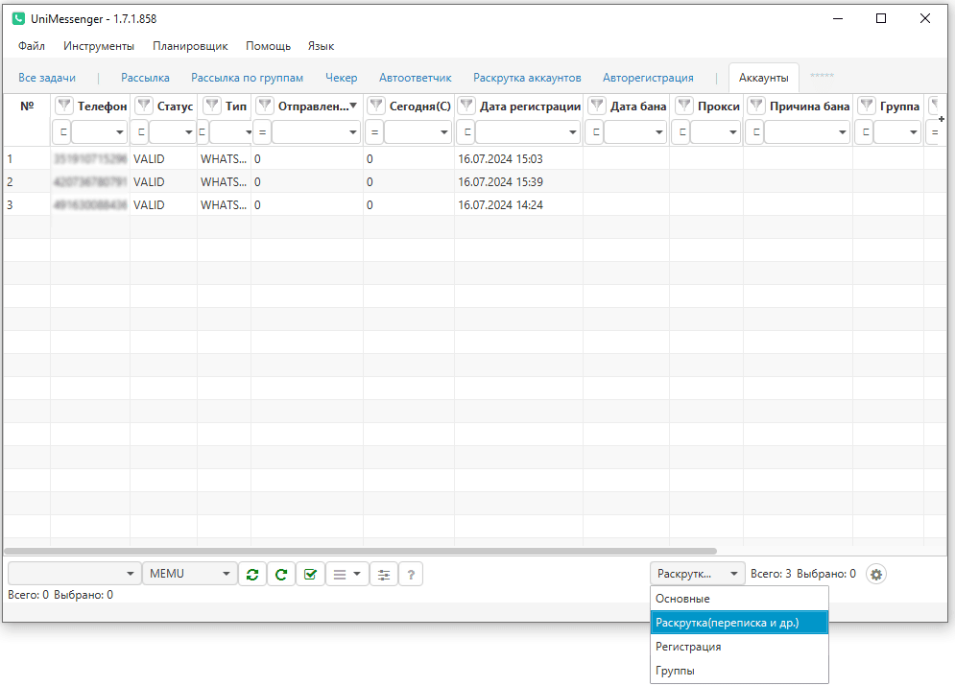The height and width of the screenshot is (686, 955).
Task: Click the filter icon for Телефон column
Action: (x=64, y=106)
